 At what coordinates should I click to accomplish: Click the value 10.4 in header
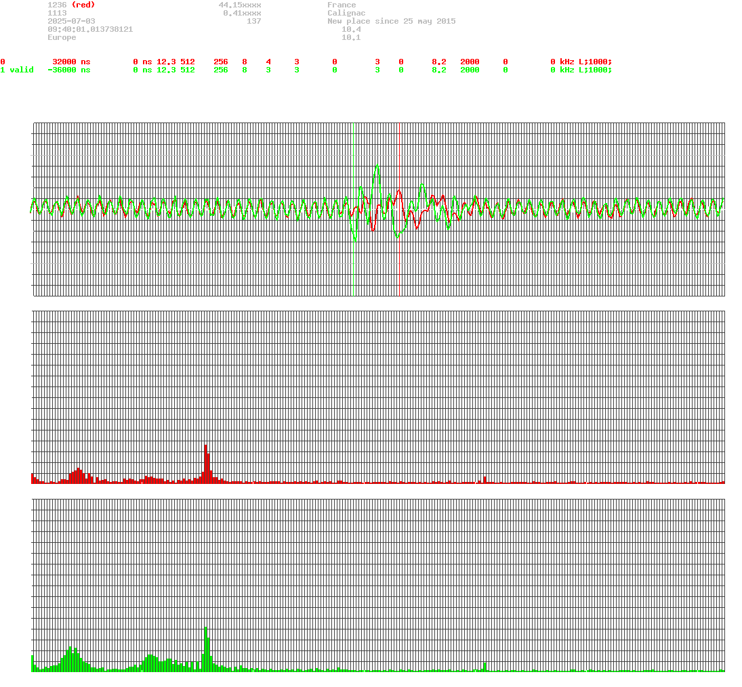351,29
